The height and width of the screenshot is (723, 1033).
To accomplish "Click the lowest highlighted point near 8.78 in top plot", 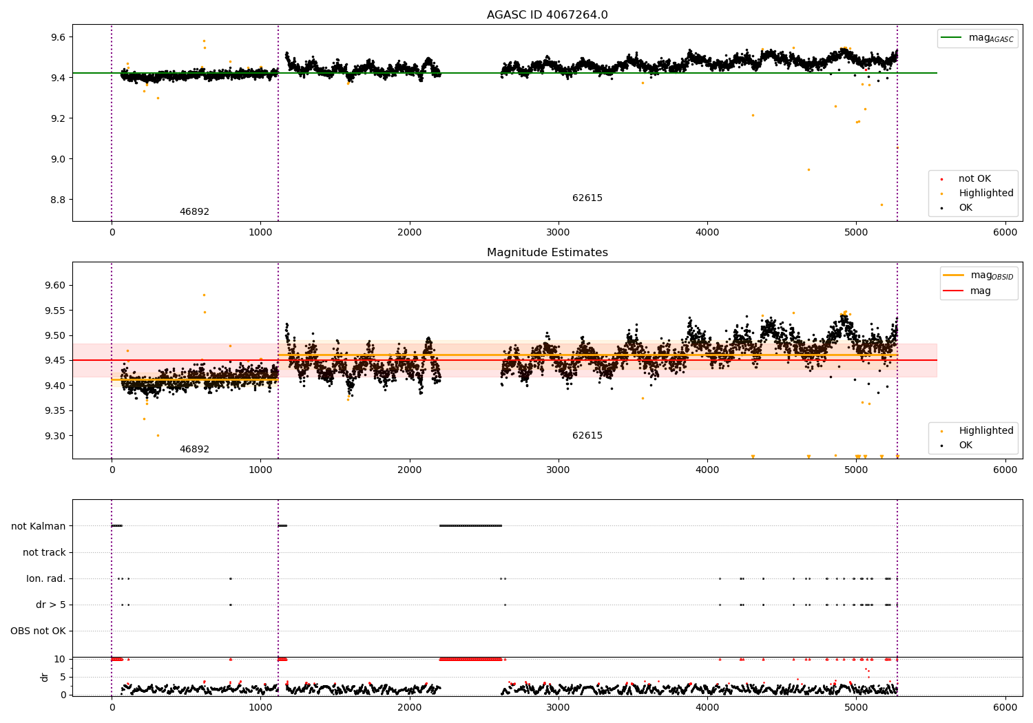I will point(881,205).
